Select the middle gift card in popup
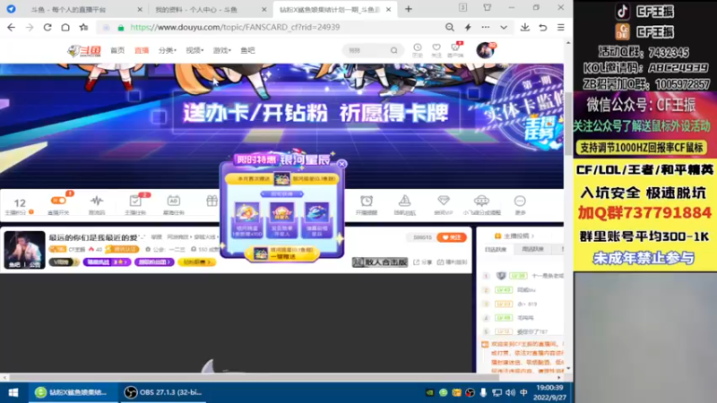The image size is (717, 403). pyautogui.click(x=282, y=219)
